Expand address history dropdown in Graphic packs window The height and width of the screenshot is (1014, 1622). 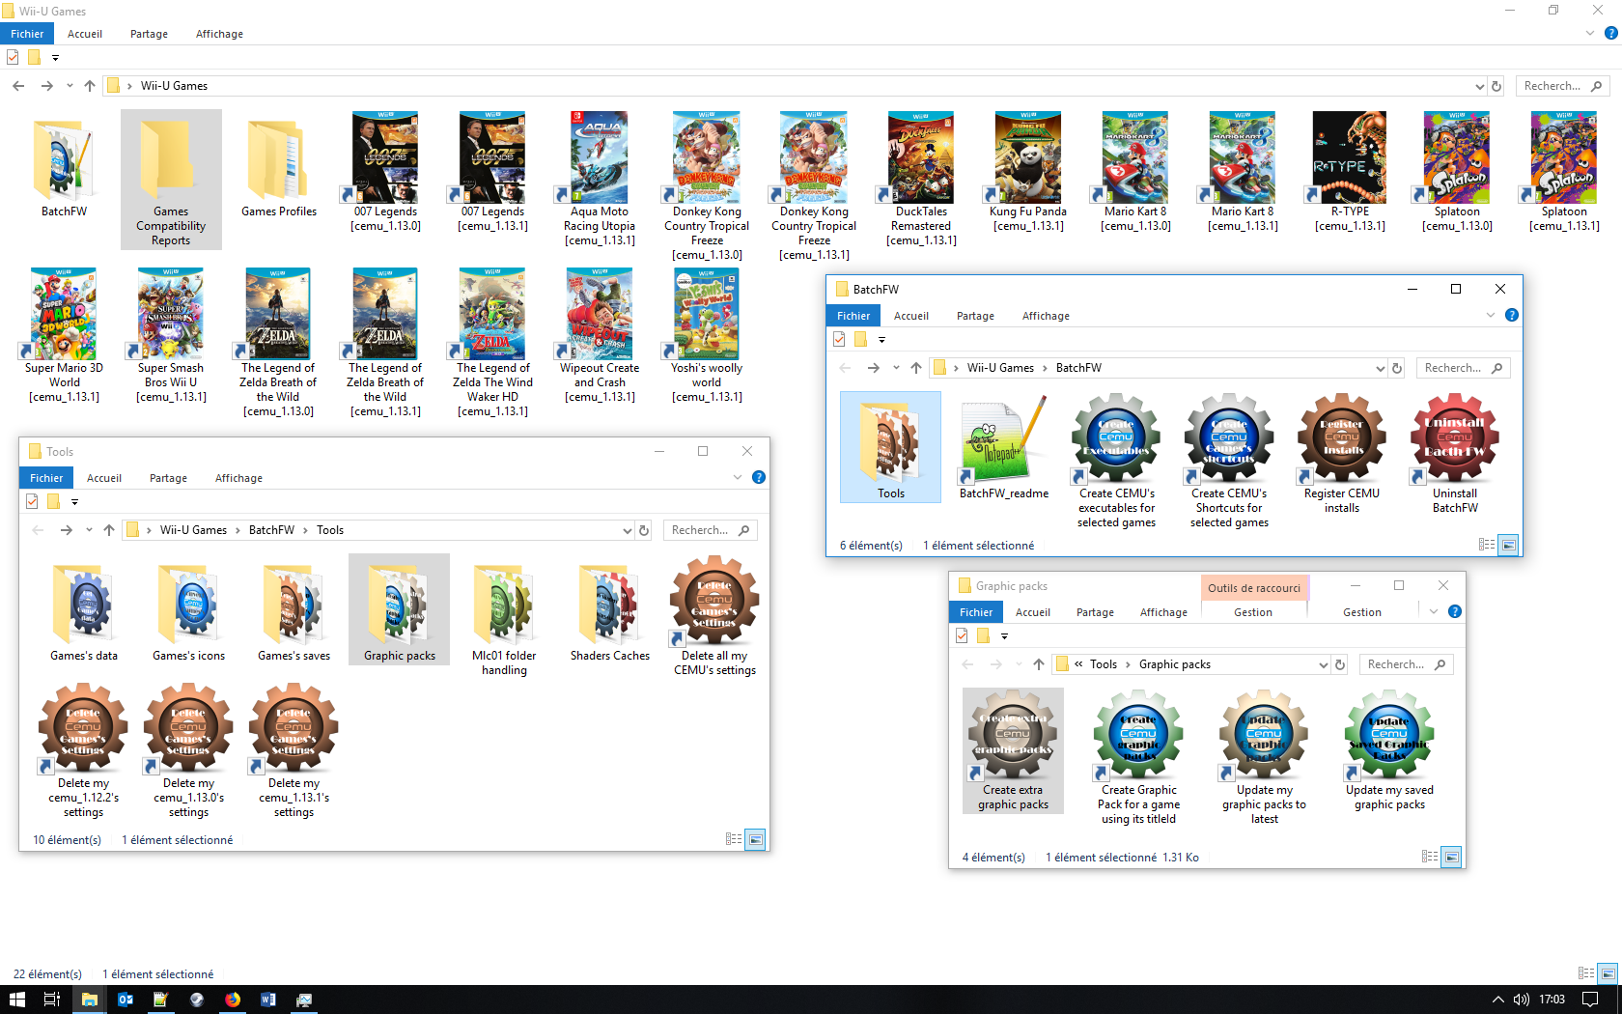[1323, 665]
